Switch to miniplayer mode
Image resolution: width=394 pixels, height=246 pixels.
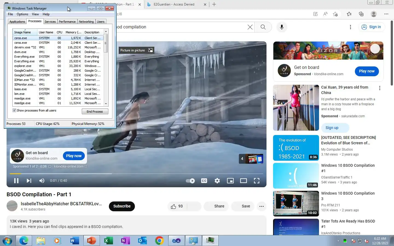[x=230, y=181]
